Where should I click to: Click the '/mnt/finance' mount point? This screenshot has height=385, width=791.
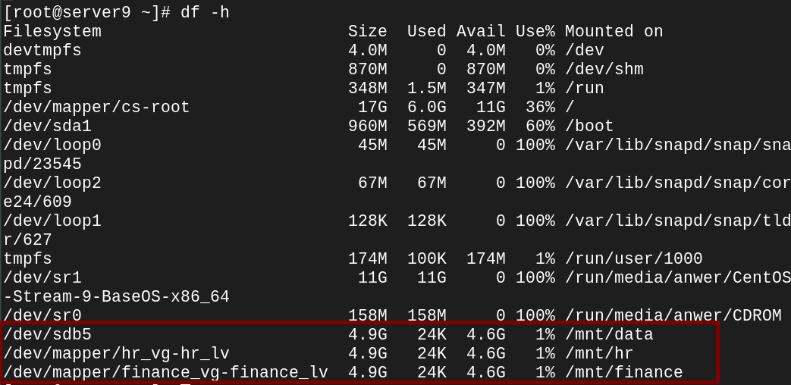[x=623, y=372]
